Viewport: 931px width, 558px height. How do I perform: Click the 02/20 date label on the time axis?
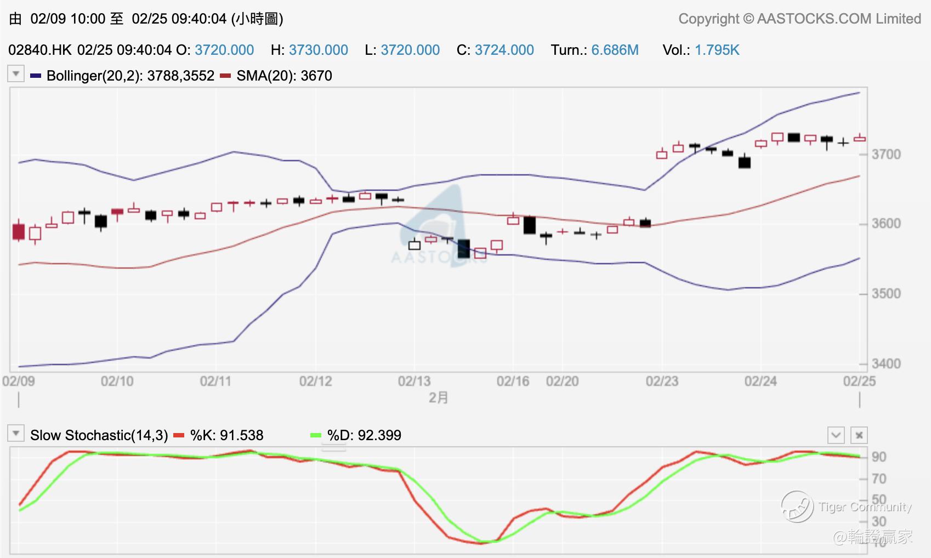(x=563, y=381)
